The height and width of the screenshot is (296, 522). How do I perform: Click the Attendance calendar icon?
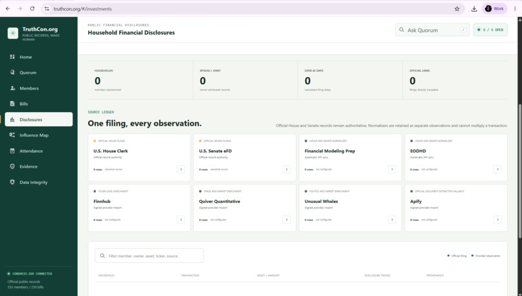click(12, 150)
